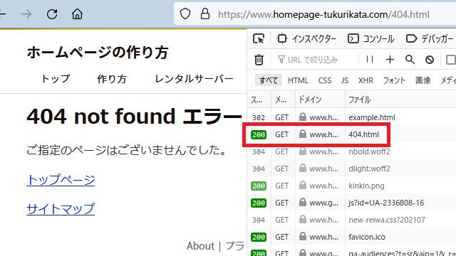This screenshot has width=456, height=256.
Task: Activate the element picker tool
Action: pos(259,38)
